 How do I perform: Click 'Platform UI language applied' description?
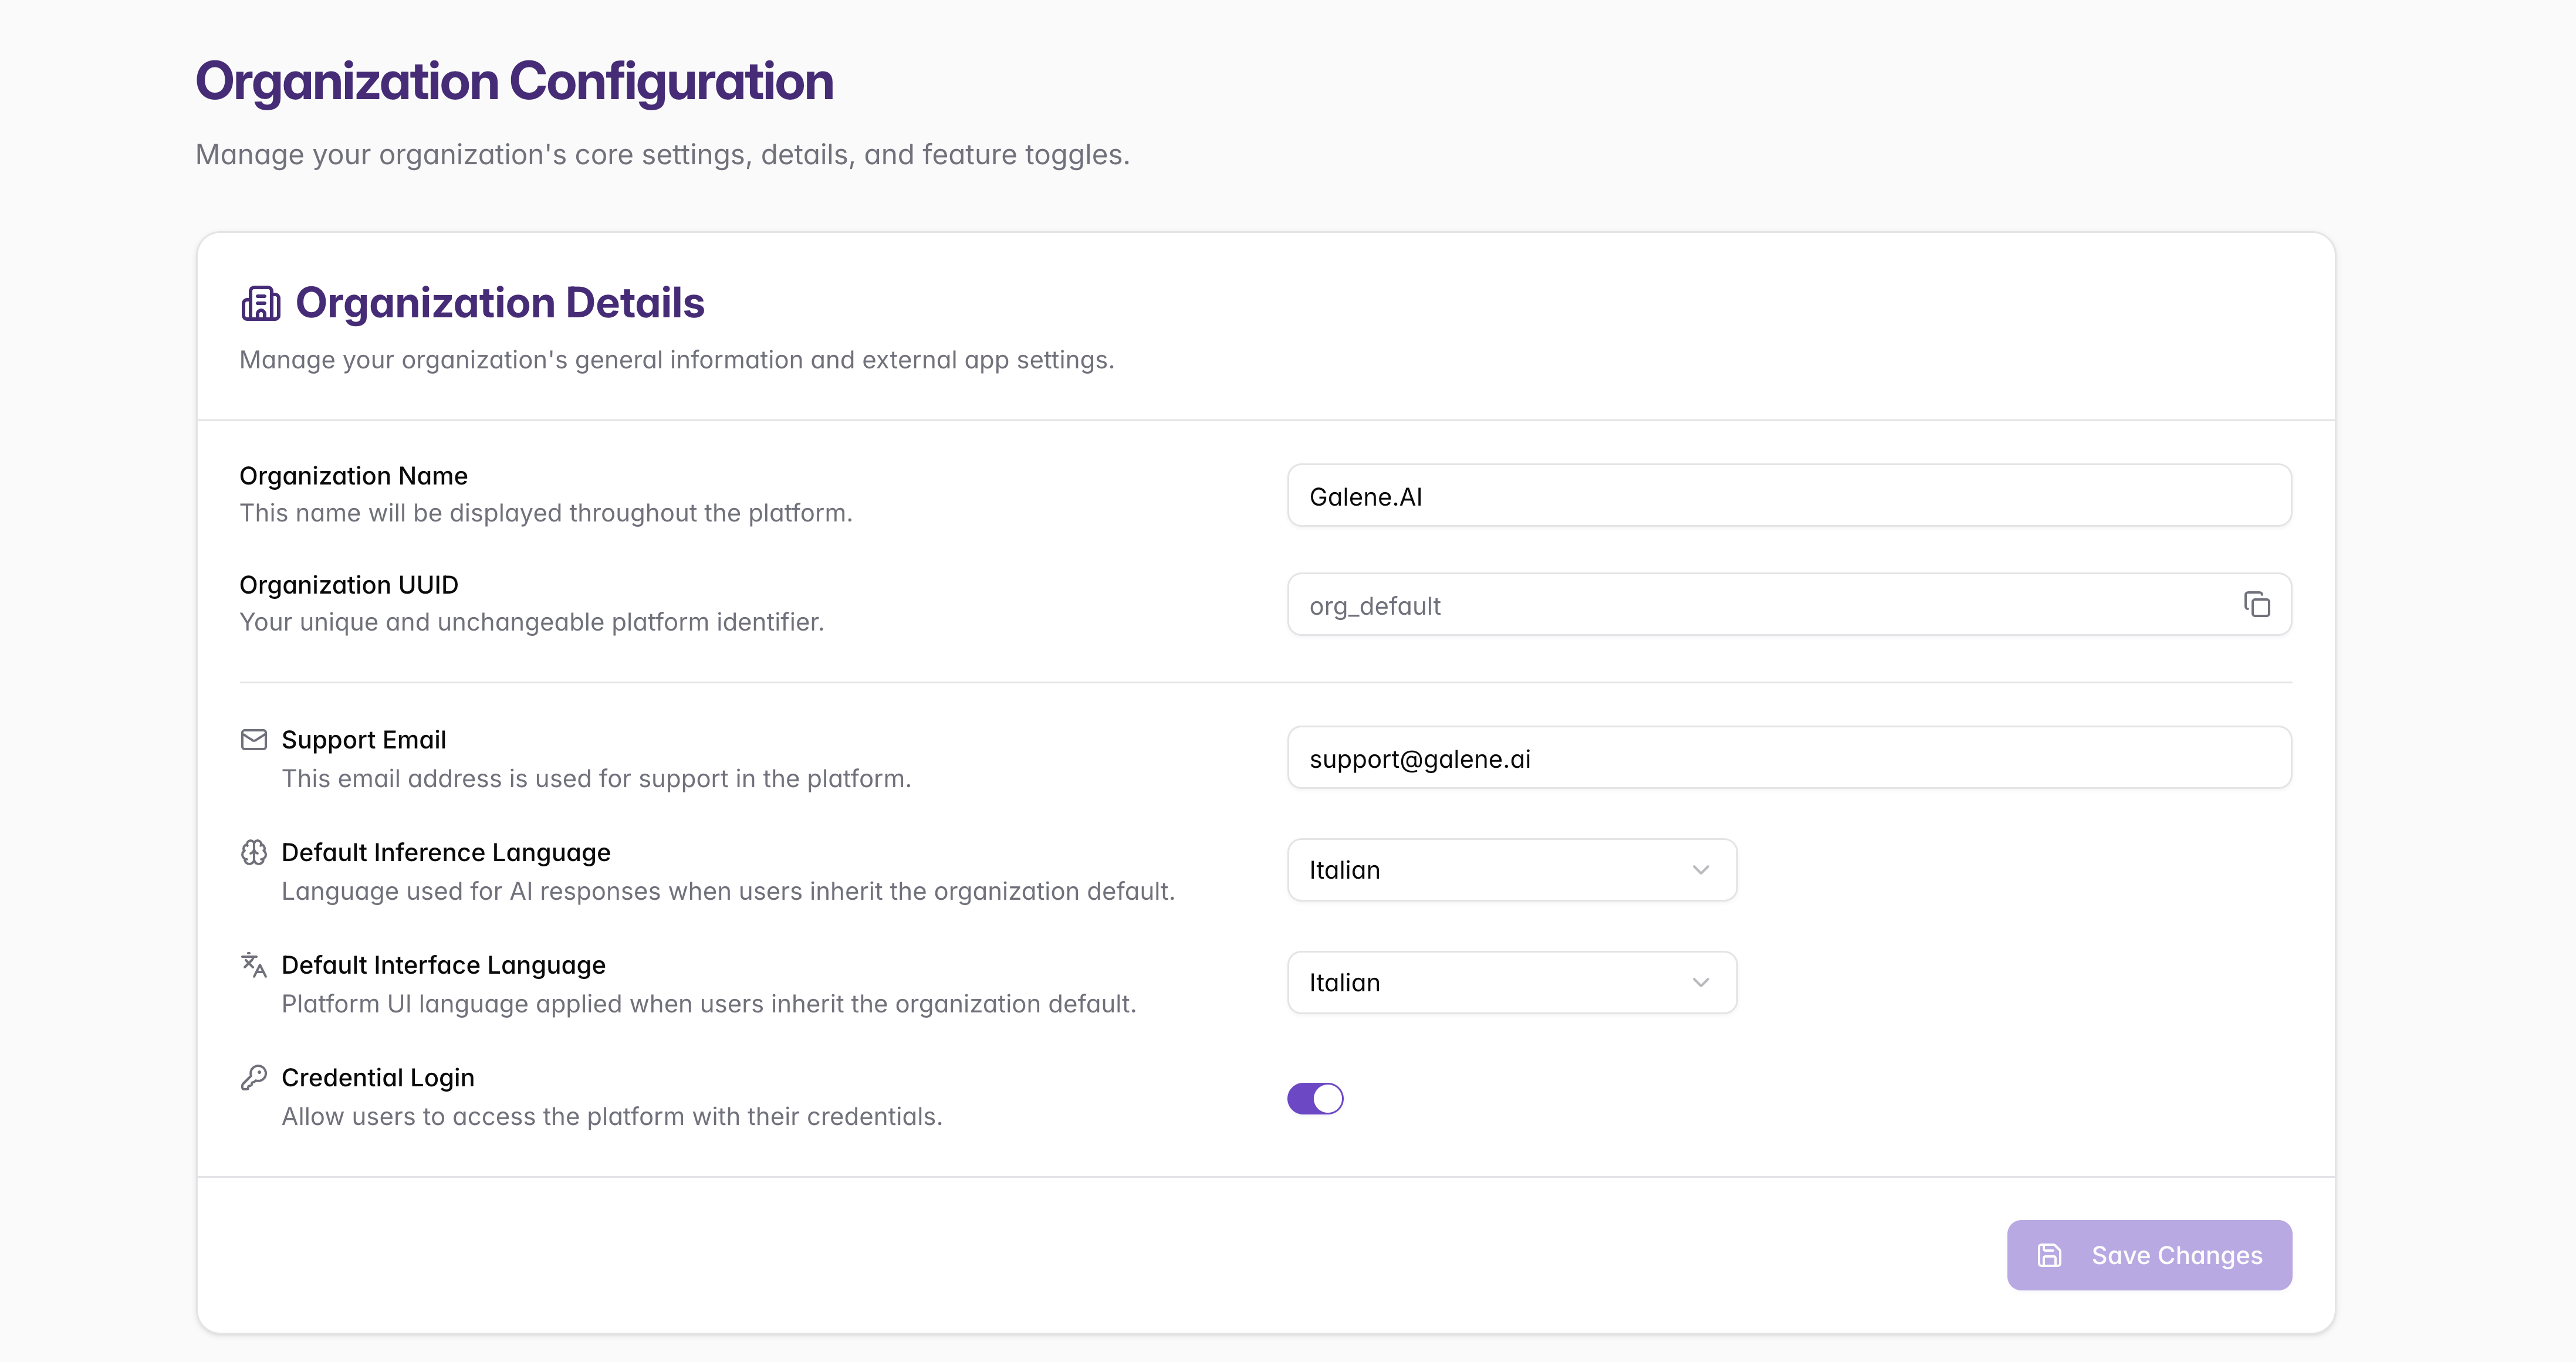[x=709, y=1004]
